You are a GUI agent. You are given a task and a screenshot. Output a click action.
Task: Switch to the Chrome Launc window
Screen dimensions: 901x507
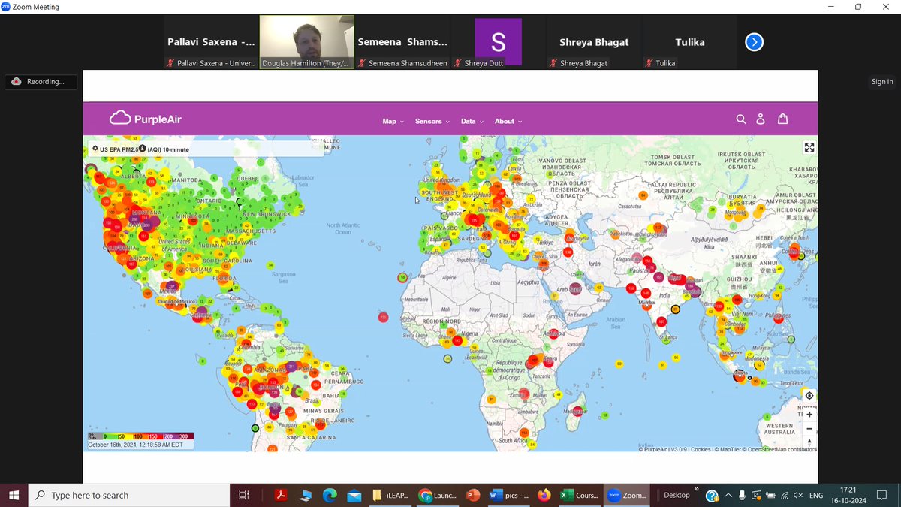[438, 495]
